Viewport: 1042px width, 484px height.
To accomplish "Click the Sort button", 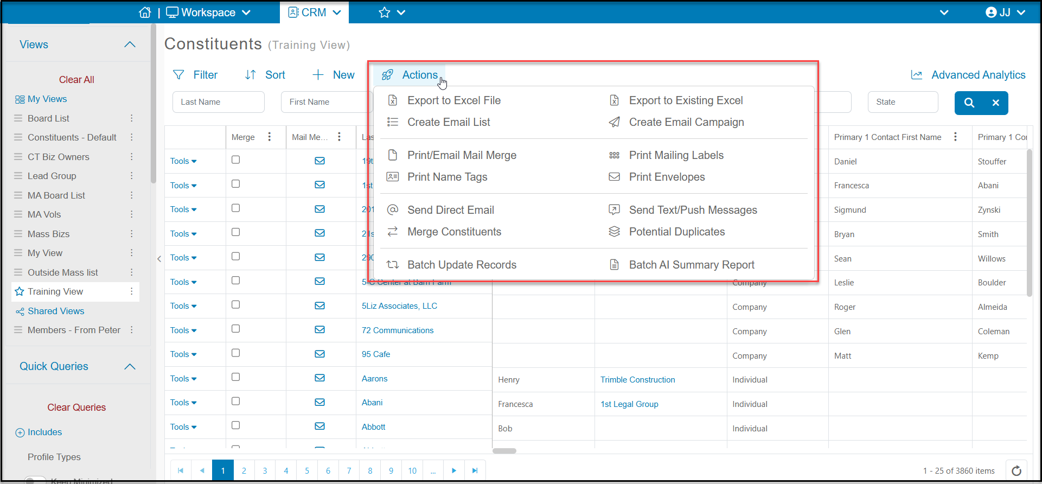I will click(x=265, y=75).
